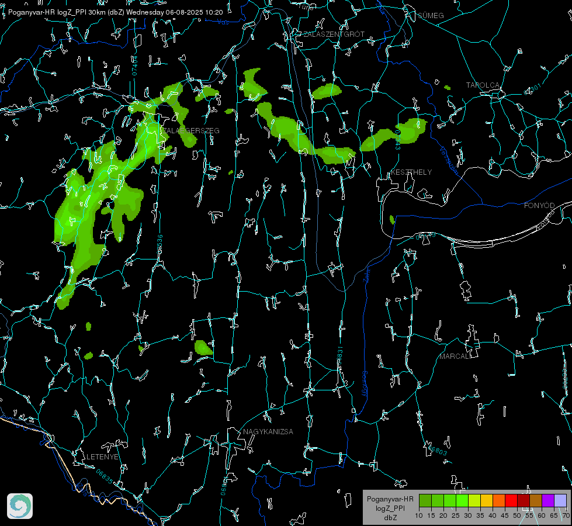The image size is (572, 526).
Task: Select the ZALASZENTGRÓT town label
Action: (334, 34)
